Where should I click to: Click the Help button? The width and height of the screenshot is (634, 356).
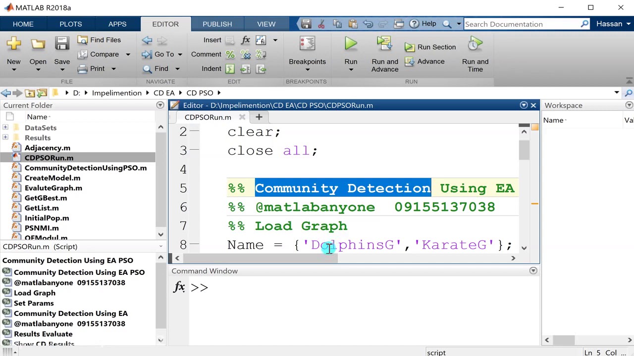[423, 24]
